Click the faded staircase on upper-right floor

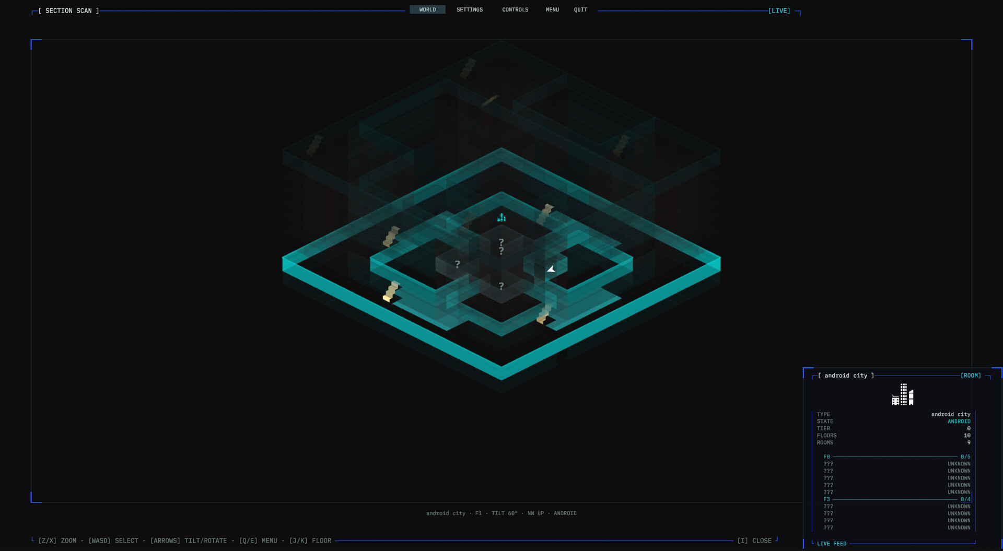point(621,145)
